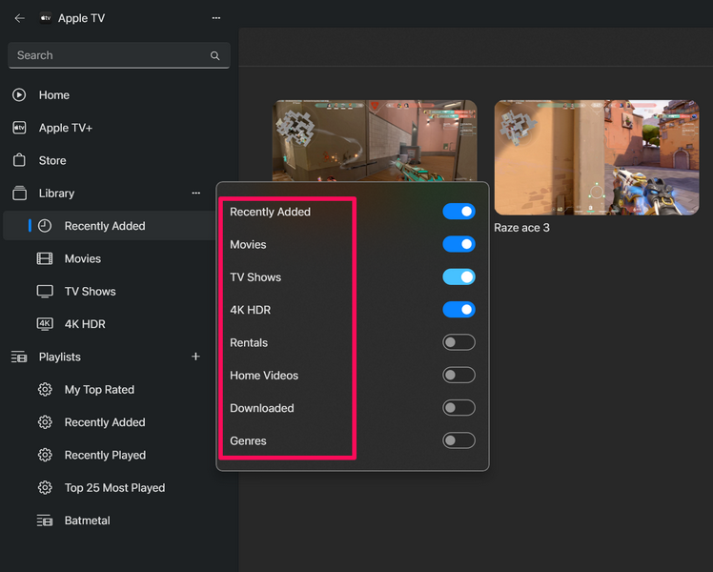Enable the Rentals toggle
713x572 pixels.
(458, 343)
